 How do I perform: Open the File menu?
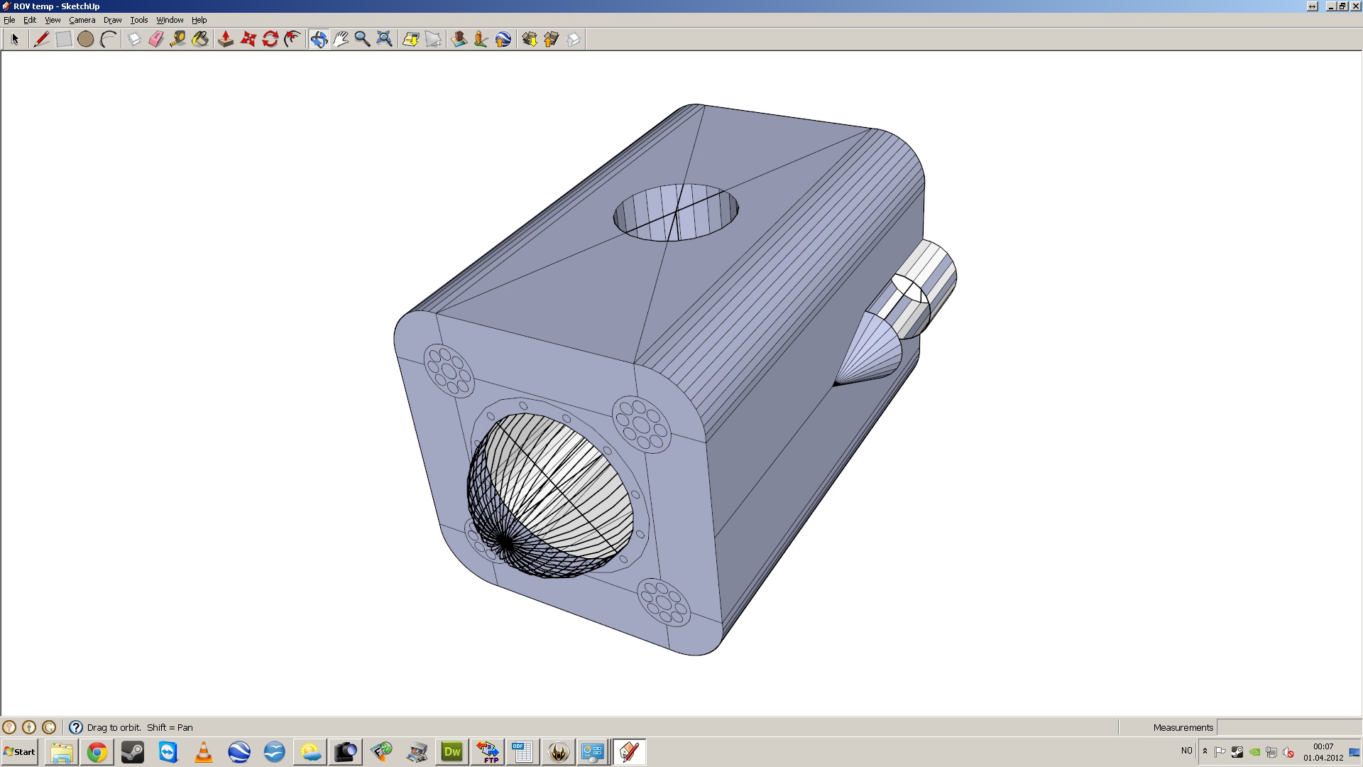(x=9, y=20)
